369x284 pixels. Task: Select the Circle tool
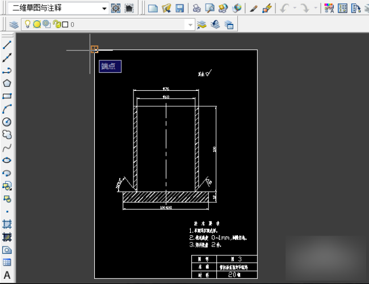tap(7, 122)
